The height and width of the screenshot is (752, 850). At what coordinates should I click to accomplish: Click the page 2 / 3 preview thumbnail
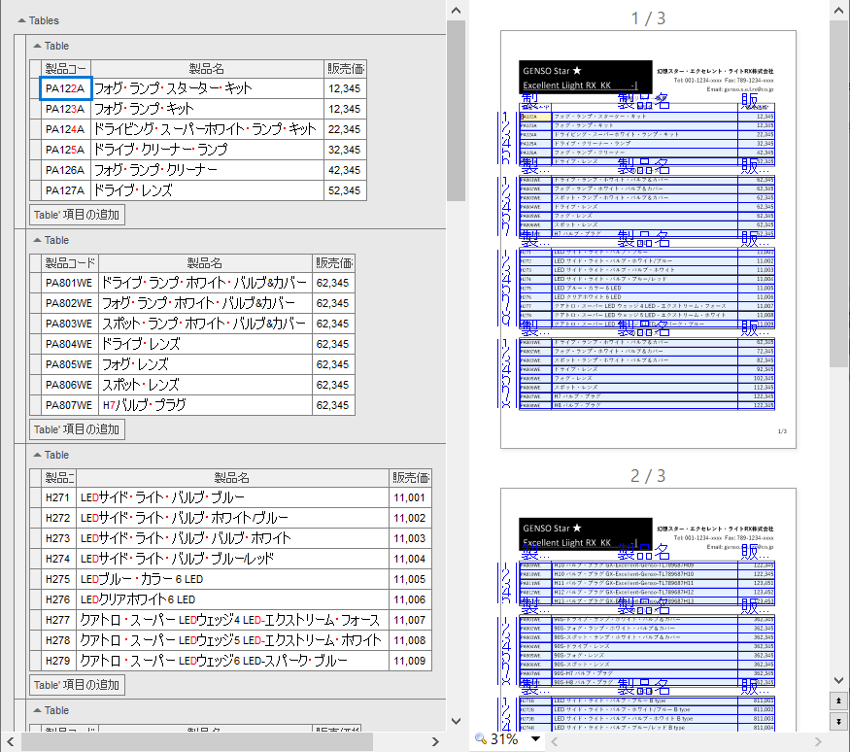click(648, 609)
